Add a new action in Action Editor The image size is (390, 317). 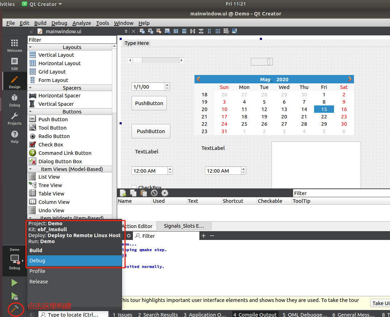[x=123, y=193]
